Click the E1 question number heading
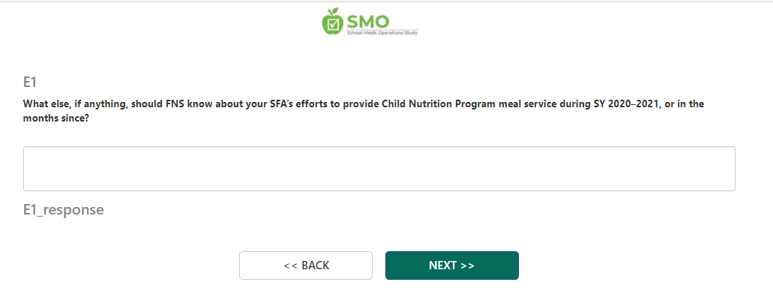The image size is (773, 294). tap(30, 82)
